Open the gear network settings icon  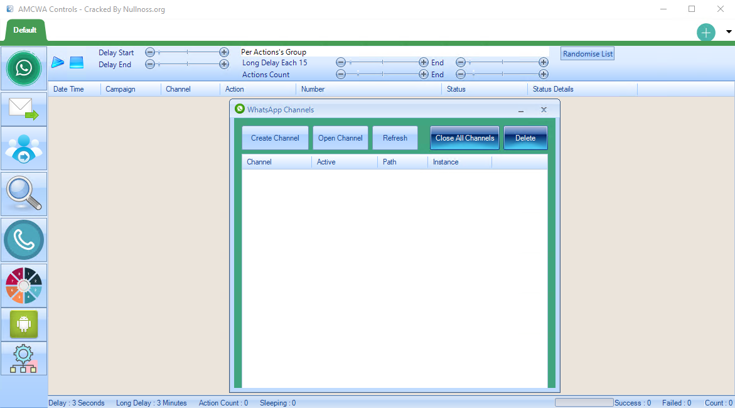click(24, 358)
